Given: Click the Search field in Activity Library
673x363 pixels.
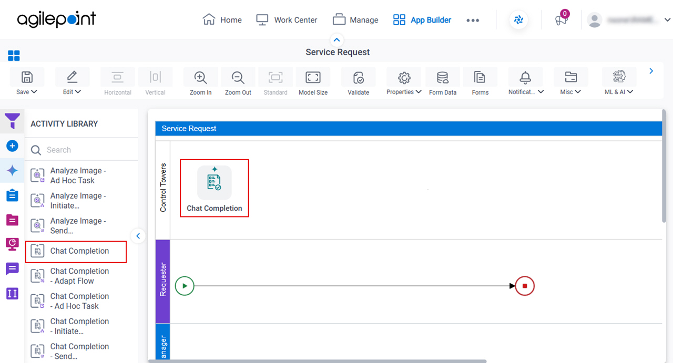Looking at the screenshot, I should click(81, 150).
